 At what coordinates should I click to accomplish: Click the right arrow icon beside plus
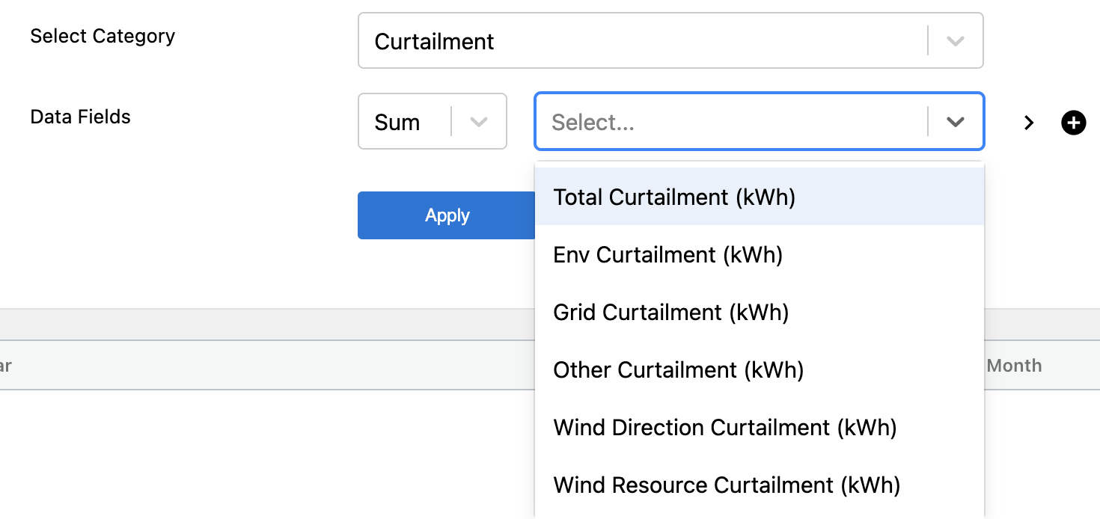1030,123
